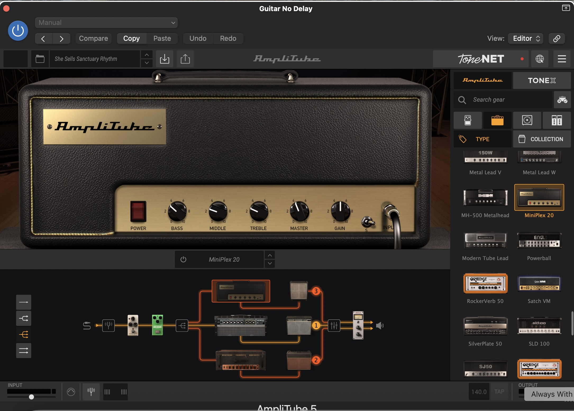Click the signal splitter node in chain

point(182,325)
